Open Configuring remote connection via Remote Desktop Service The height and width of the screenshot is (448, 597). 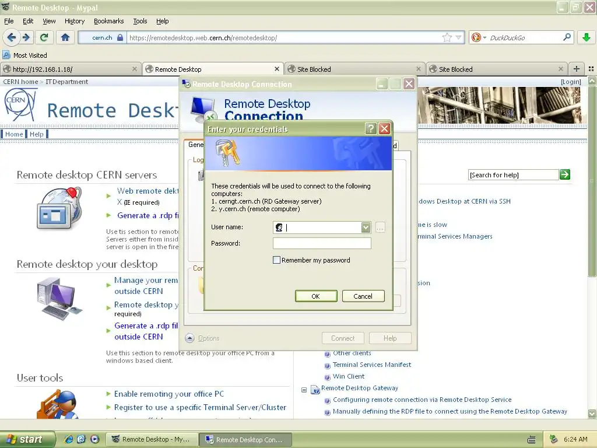(422, 400)
